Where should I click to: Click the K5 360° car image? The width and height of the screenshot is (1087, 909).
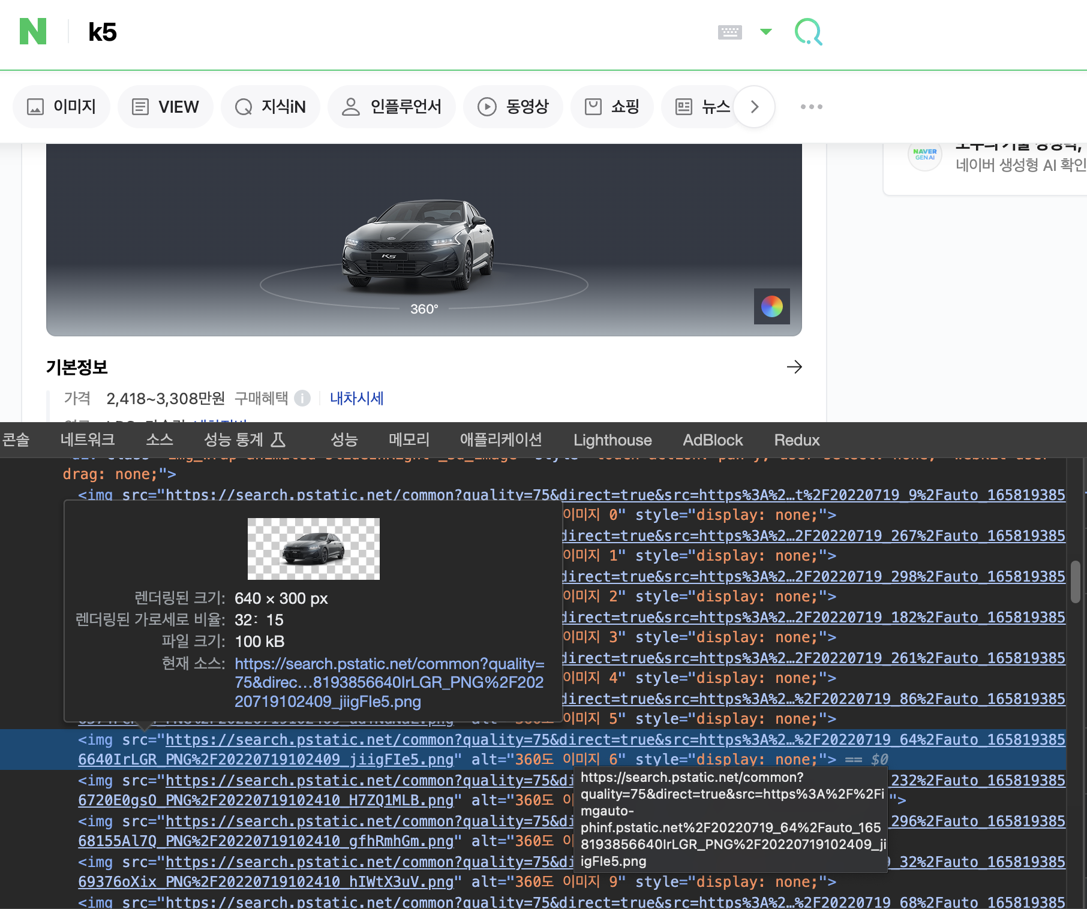(418, 245)
